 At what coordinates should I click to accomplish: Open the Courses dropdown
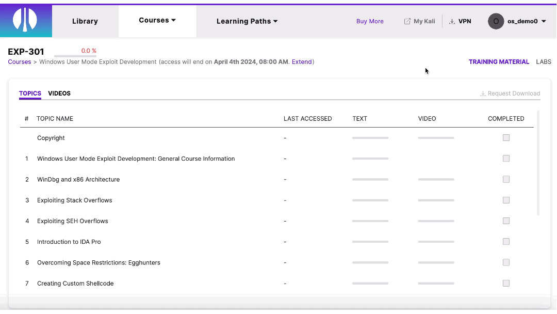click(x=157, y=20)
